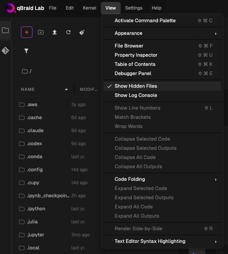Create a new folder with toolbar icon

[41, 32]
